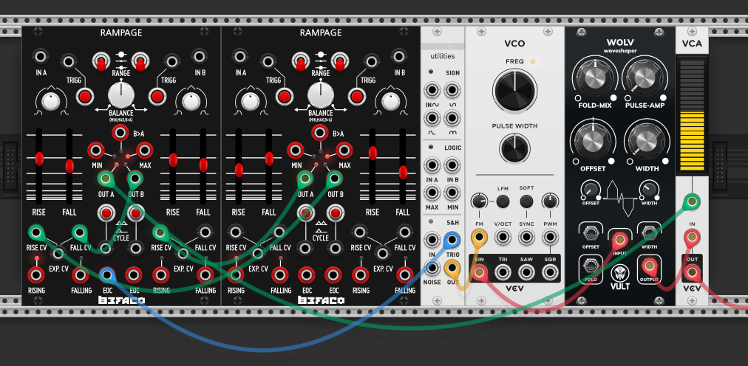Image resolution: width=748 pixels, height=366 pixels.
Task: Flip channel B RANGE switch on second Rampage
Action: [x=340, y=62]
